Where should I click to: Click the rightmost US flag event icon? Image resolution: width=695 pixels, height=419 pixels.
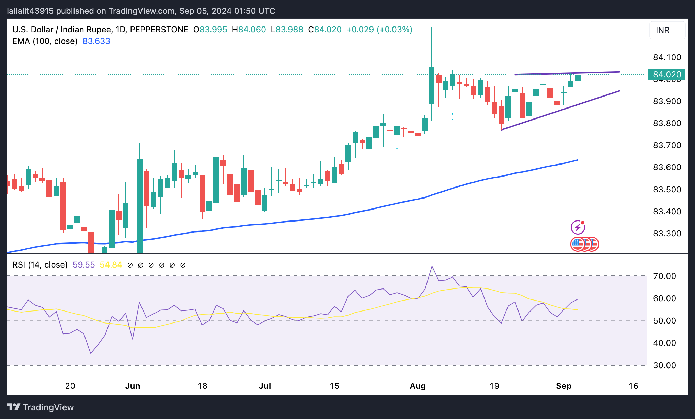click(x=594, y=244)
